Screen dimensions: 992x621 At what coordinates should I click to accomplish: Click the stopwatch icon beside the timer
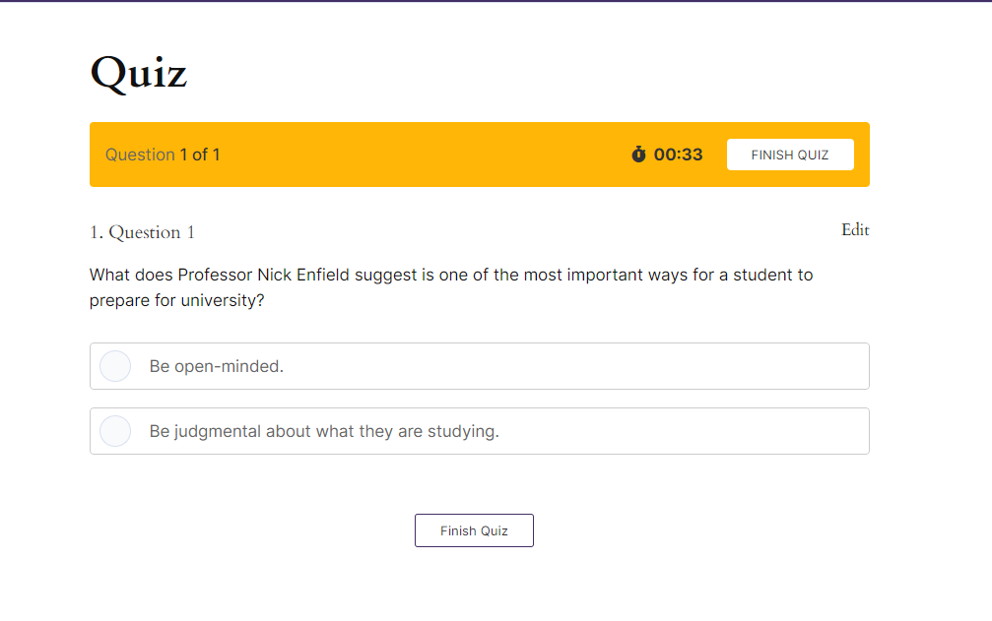(x=638, y=155)
